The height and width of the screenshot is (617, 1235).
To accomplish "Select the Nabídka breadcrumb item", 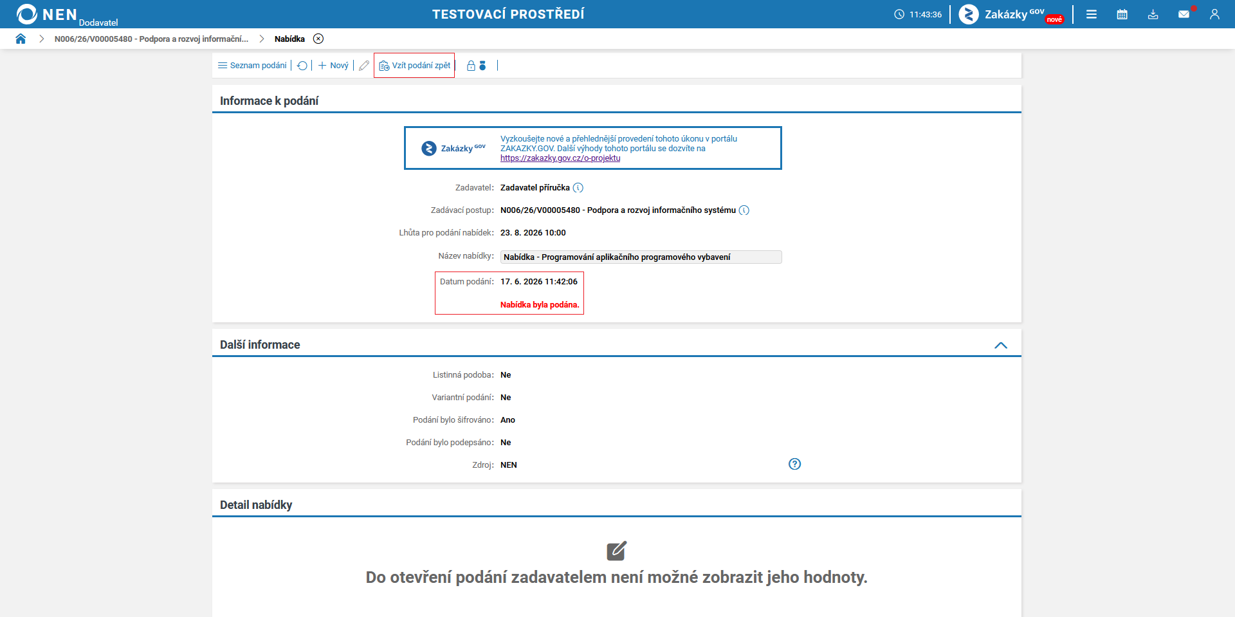I will 289,39.
